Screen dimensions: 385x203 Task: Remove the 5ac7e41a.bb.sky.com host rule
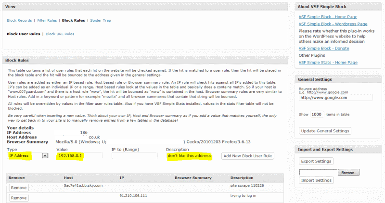tap(19, 188)
